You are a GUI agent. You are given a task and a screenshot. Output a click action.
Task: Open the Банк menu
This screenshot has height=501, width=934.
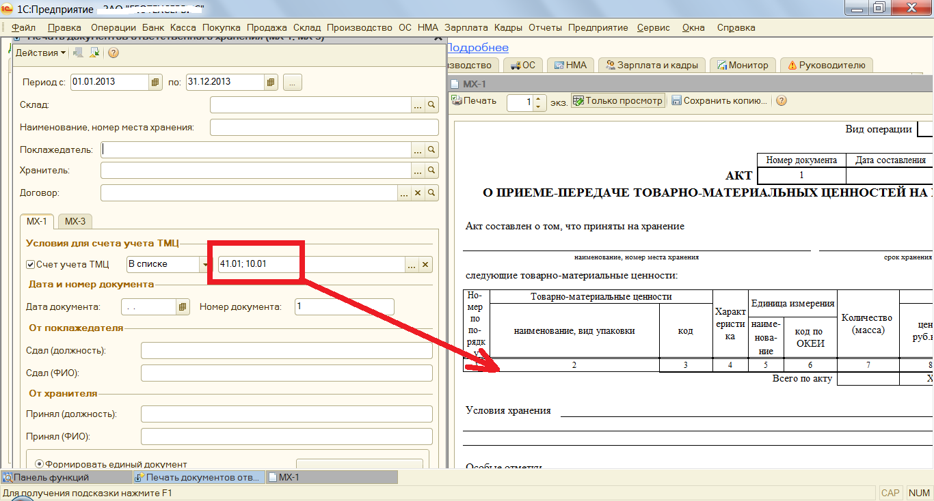[153, 28]
